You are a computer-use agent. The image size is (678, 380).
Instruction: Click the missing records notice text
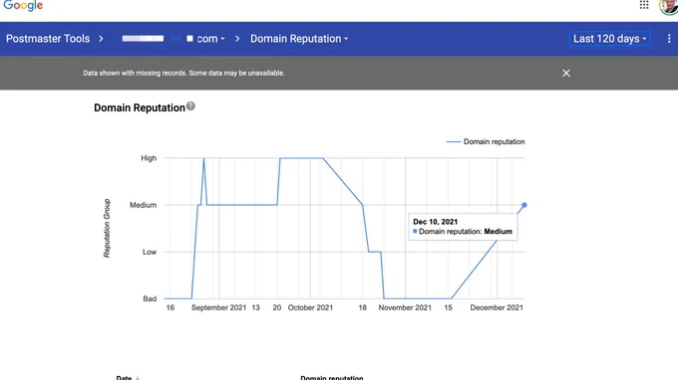pyautogui.click(x=183, y=73)
